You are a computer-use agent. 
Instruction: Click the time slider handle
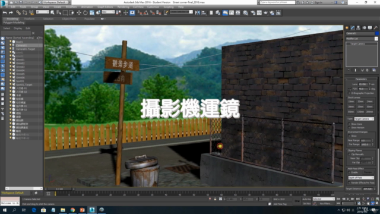pos(59,189)
